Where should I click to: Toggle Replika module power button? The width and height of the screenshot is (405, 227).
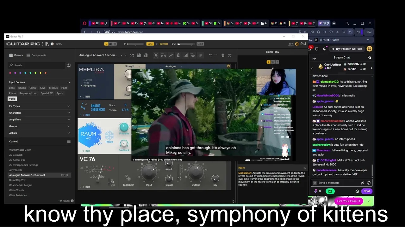pyautogui.click(x=228, y=66)
